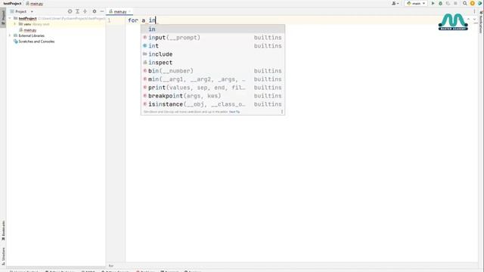Run the main configuration
This screenshot has width=484, height=272.
pyautogui.click(x=433, y=3)
